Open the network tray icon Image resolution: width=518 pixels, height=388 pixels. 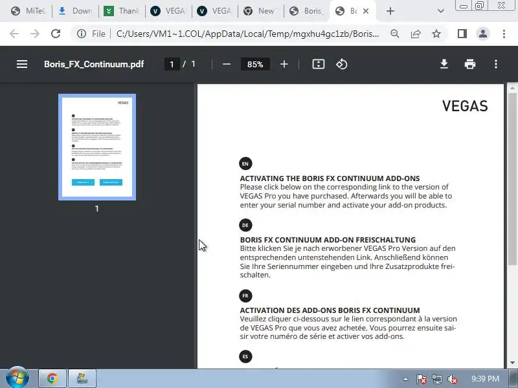(x=436, y=379)
